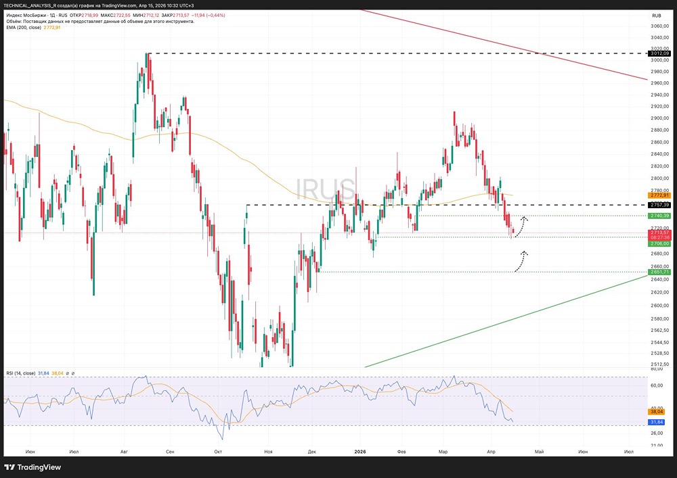The width and height of the screenshot is (677, 478).
Task: Click the Объём data notice line
Action: [100, 22]
